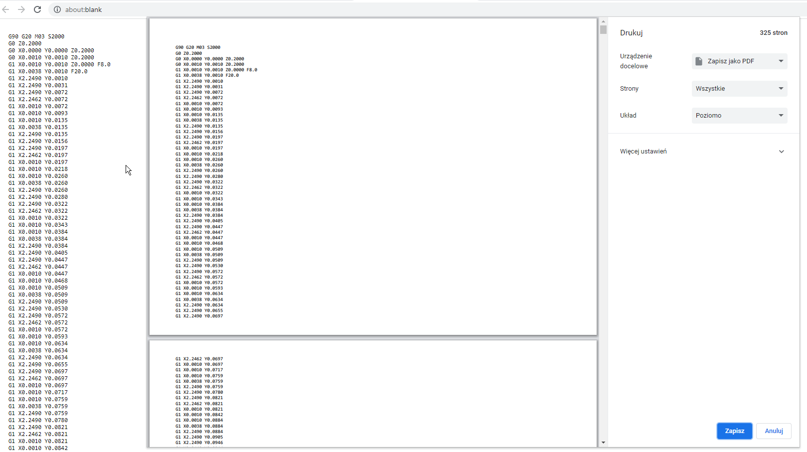The height and width of the screenshot is (452, 807).
Task: Open the site information icon beside about:blank
Action: coord(57,9)
